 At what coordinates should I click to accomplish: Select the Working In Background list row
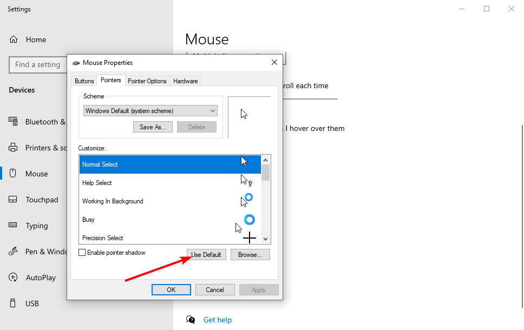[170, 201]
